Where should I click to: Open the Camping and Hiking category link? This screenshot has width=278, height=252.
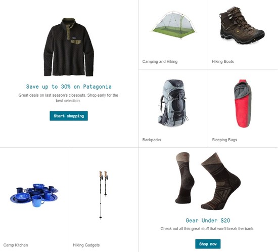pos(160,62)
